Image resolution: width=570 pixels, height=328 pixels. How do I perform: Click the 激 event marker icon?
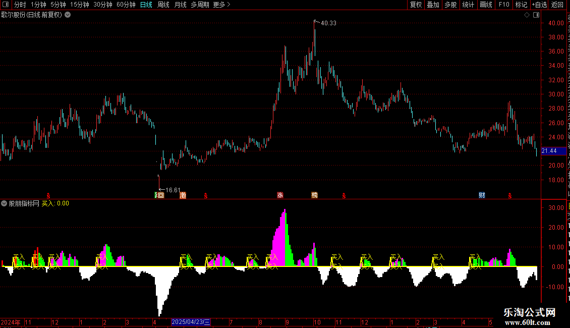pos(183,195)
